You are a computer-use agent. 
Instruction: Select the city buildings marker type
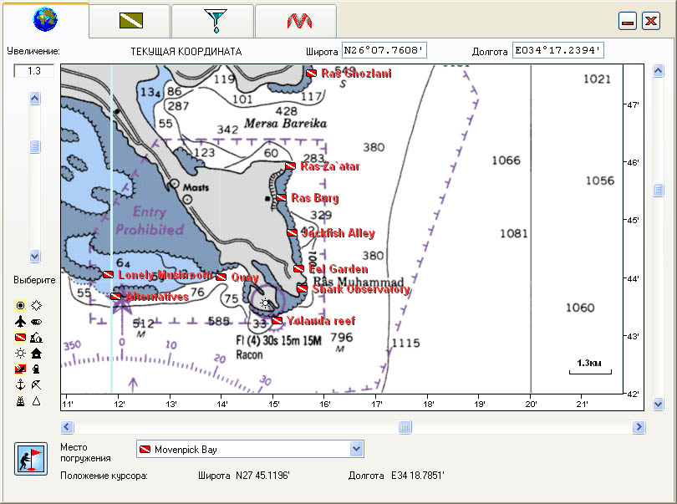[x=36, y=338]
